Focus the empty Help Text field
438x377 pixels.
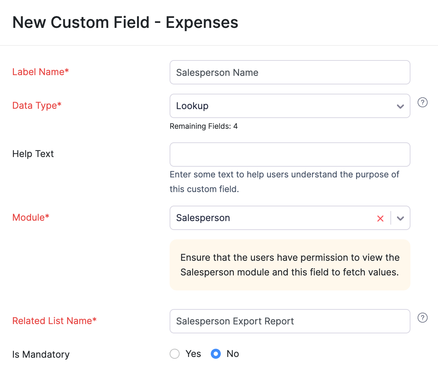[x=290, y=155]
